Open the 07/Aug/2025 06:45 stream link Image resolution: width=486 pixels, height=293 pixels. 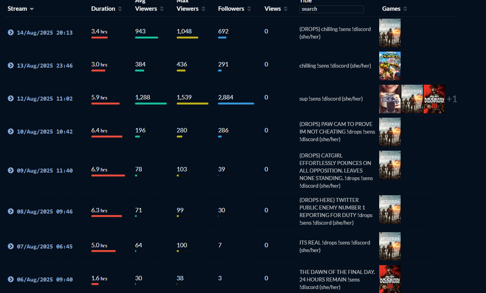click(44, 246)
